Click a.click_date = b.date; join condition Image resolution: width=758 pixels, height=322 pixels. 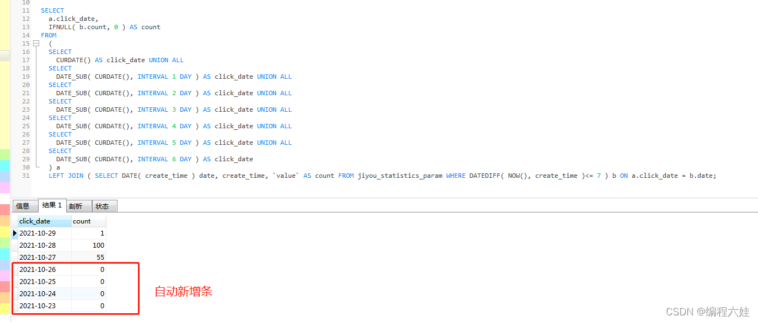tap(674, 176)
